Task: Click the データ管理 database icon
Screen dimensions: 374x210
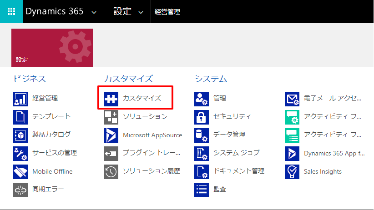Action: 201,135
